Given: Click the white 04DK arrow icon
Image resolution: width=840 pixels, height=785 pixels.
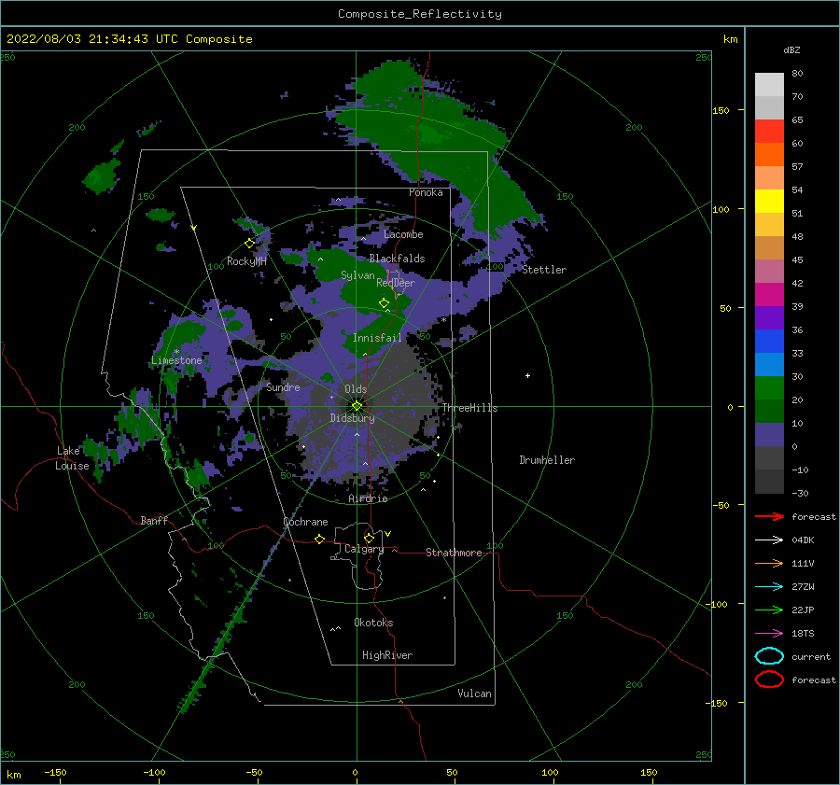Looking at the screenshot, I should (769, 540).
